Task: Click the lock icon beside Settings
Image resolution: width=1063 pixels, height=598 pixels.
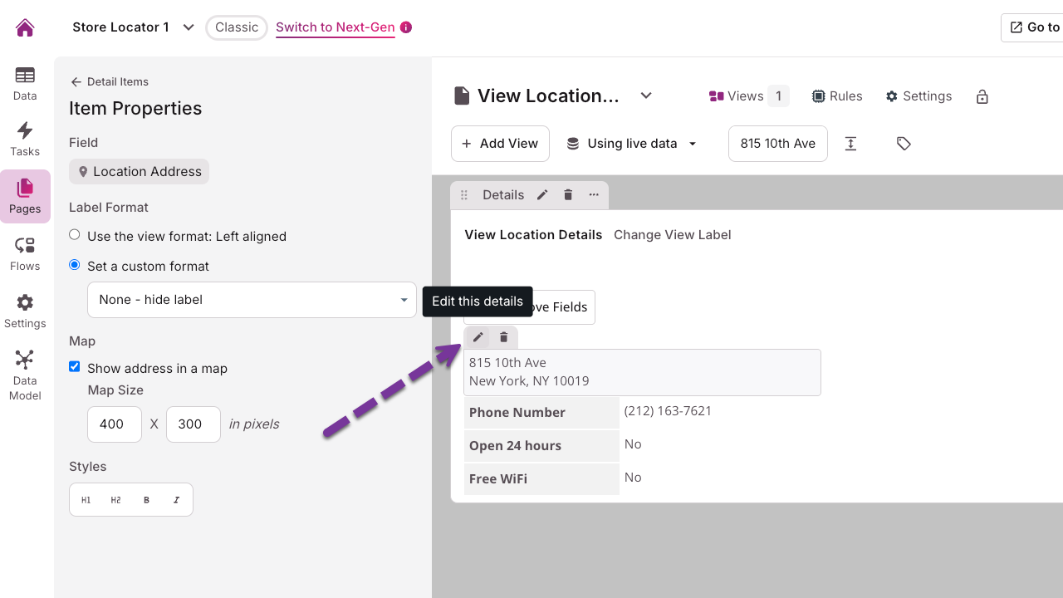Action: point(982,96)
